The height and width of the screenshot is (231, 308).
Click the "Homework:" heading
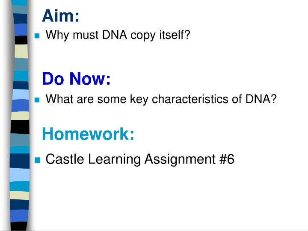(88, 135)
